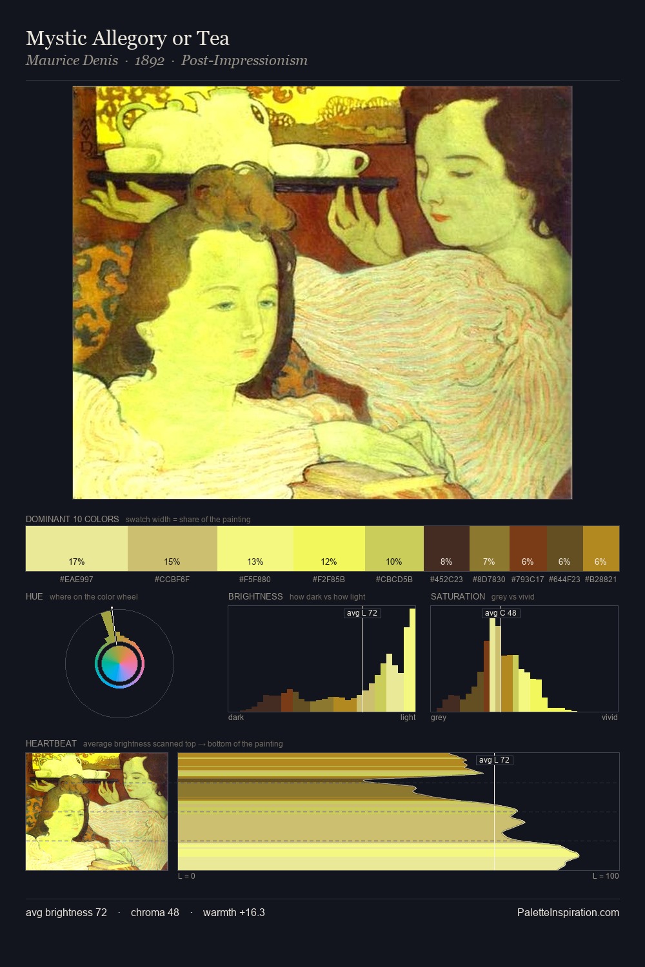The width and height of the screenshot is (645, 967).
Task: Click the #CBCD5B swatch at 10%
Action: 394,549
